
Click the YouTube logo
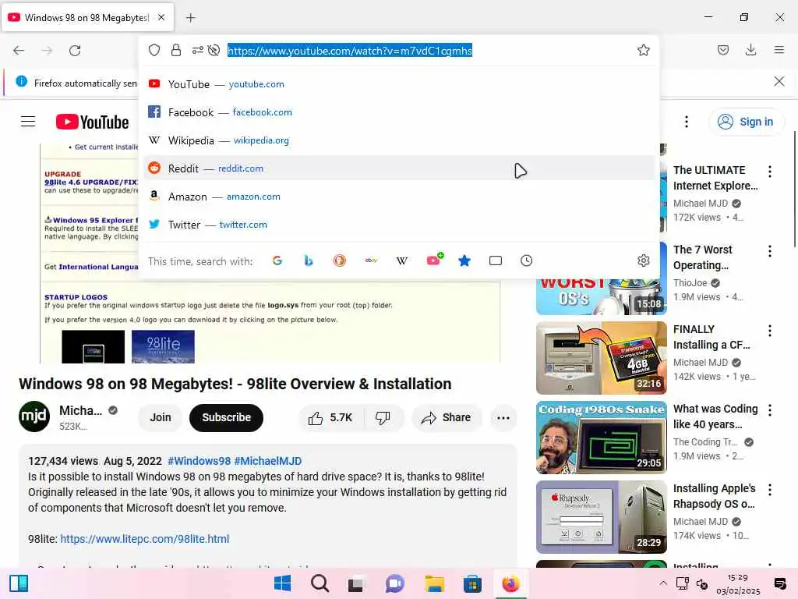92,122
